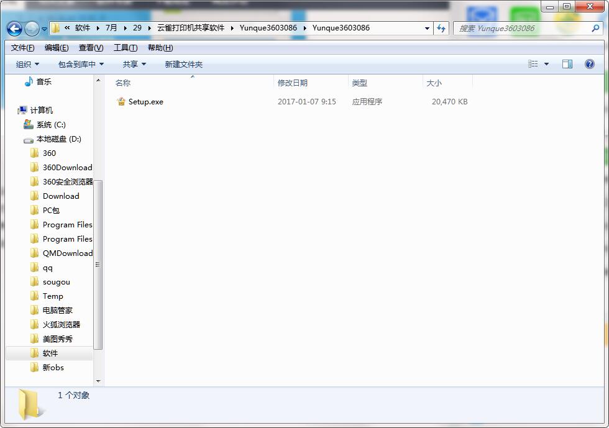609x428 pixels.
Task: Open the 包含到库中 dropdown
Action: tap(81, 65)
